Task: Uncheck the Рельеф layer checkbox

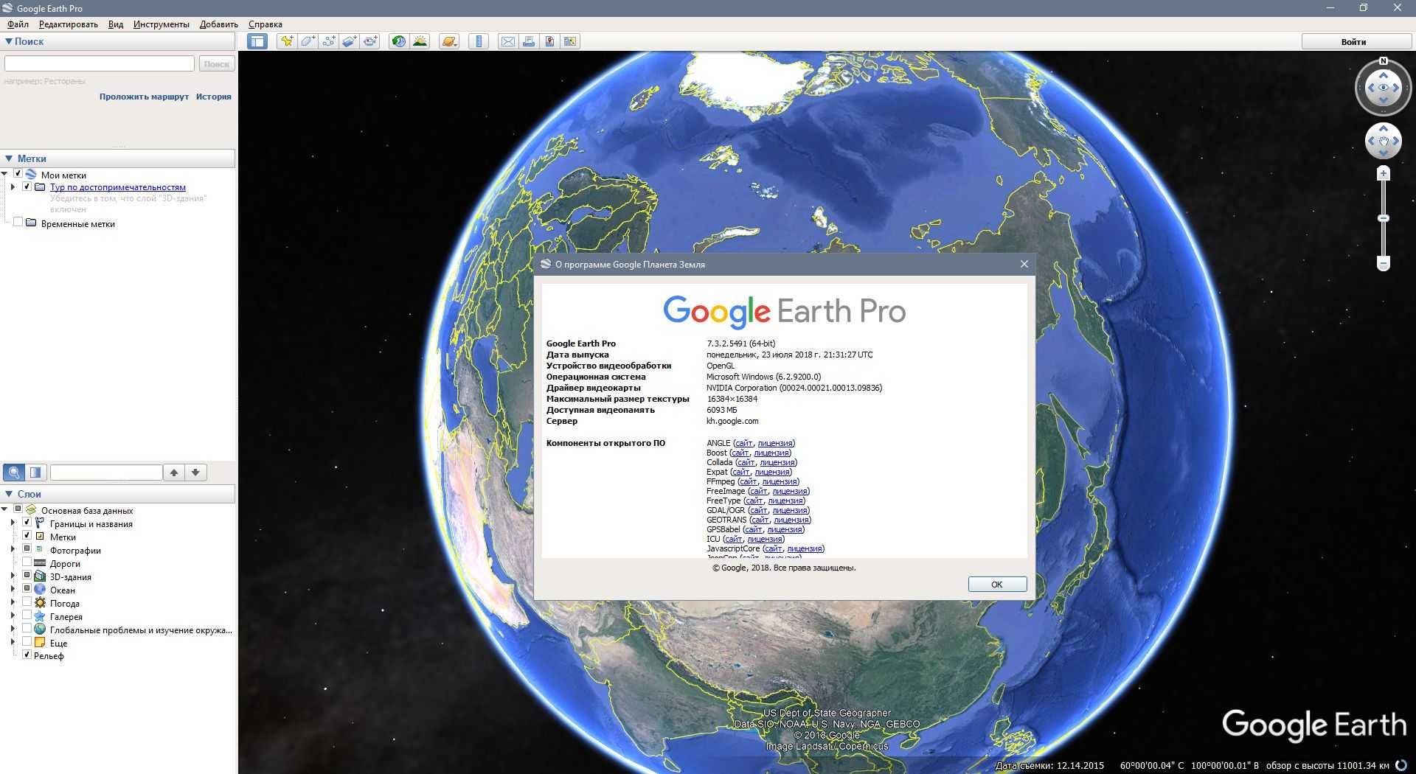Action: point(27,655)
